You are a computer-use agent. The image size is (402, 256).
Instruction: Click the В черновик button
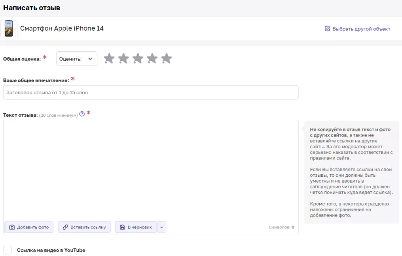[x=136, y=227]
